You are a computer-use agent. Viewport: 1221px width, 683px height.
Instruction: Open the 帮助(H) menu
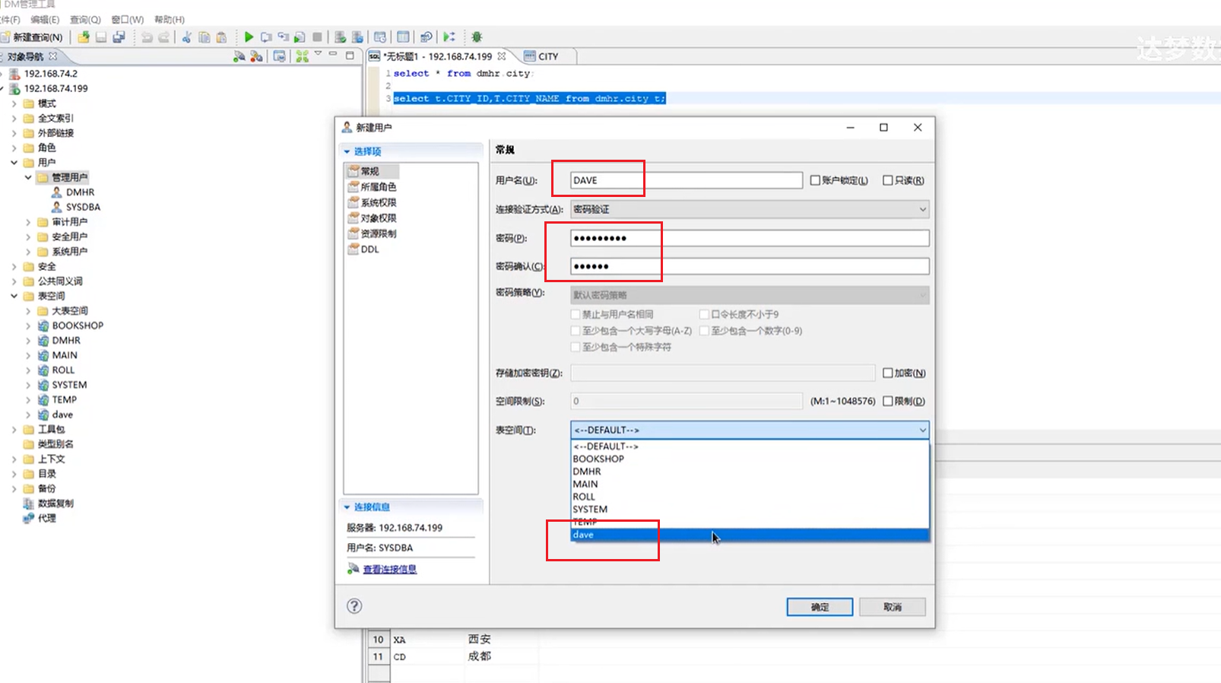170,19
